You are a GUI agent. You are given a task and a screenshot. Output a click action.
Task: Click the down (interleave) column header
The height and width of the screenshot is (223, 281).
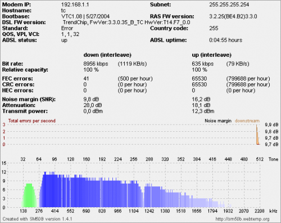pos(107,55)
